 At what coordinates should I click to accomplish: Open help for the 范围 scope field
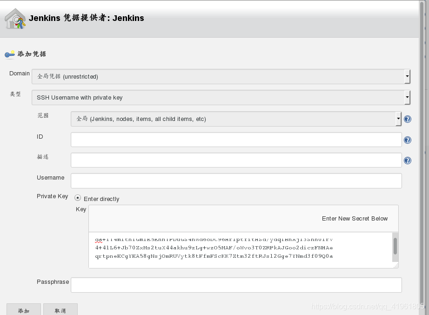pos(408,119)
